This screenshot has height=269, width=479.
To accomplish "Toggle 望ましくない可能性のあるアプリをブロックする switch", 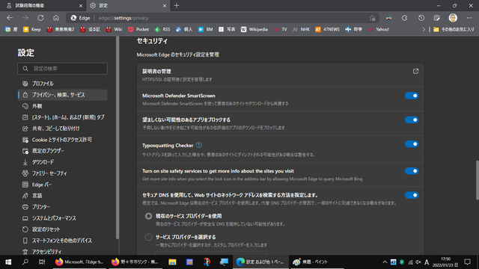I will point(412,120).
